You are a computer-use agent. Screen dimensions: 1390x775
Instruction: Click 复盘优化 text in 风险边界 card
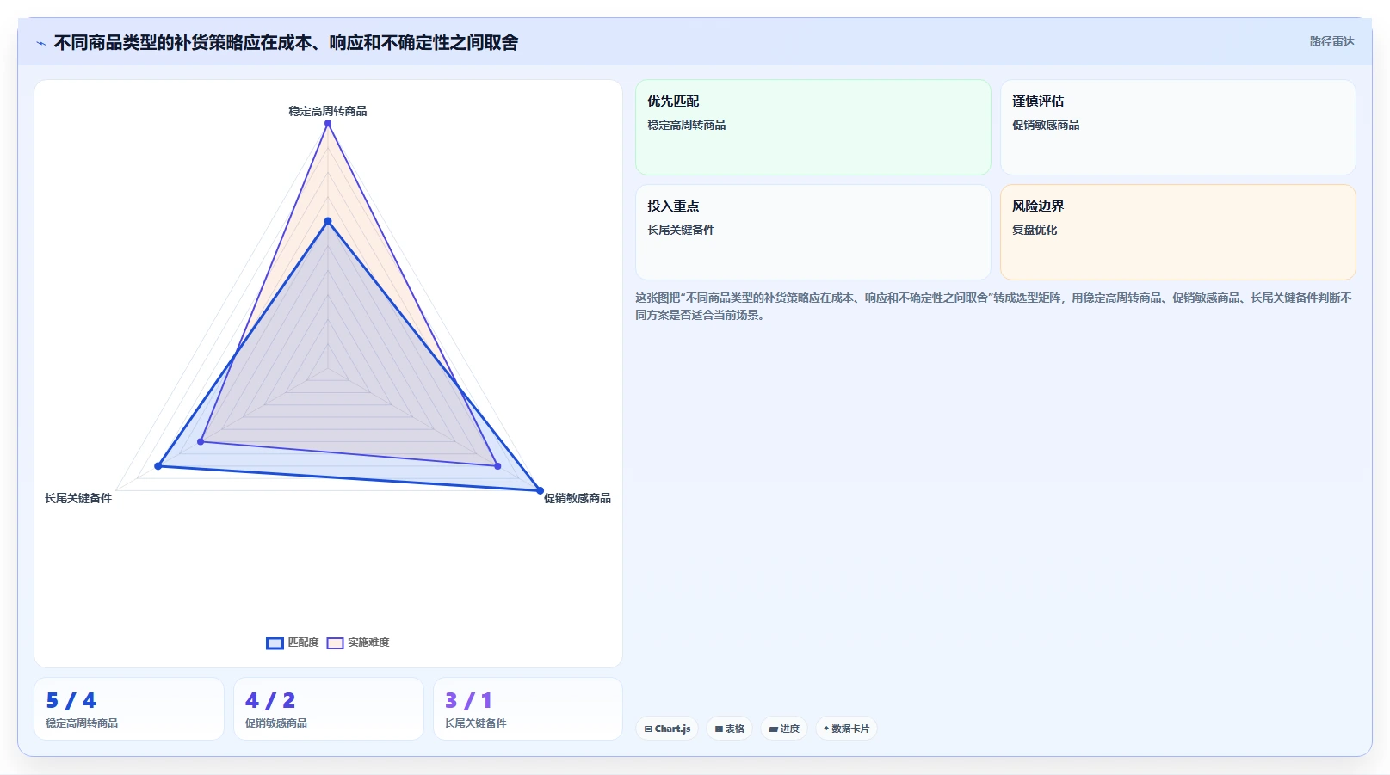point(1035,230)
